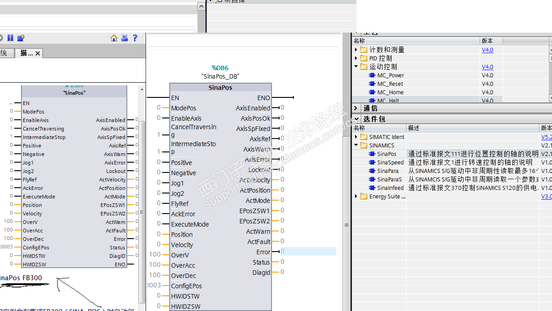The height and width of the screenshot is (311, 552).
Task: Select the SinaPos block title in editor
Action: tap(220, 88)
